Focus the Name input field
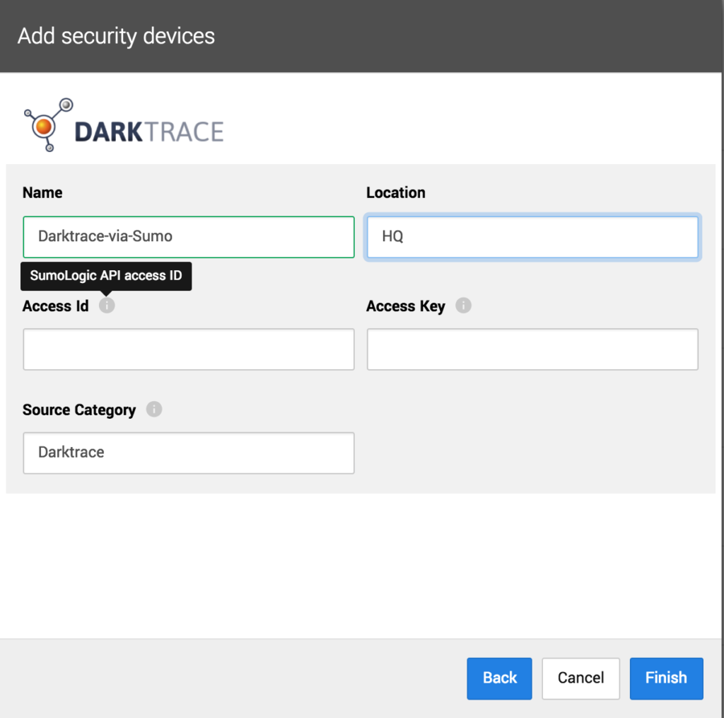The height and width of the screenshot is (718, 724). point(189,237)
